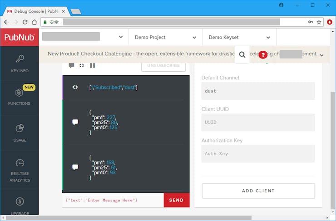Pause the message stream
The width and height of the screenshot is (336, 221).
pos(92,65)
